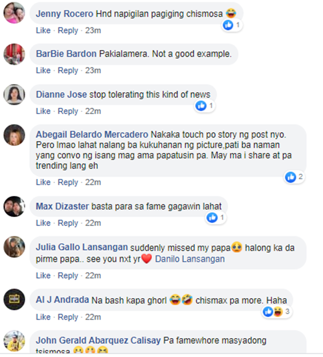
Task: Open BarBie Bardon's avatar
Action: click(x=14, y=54)
